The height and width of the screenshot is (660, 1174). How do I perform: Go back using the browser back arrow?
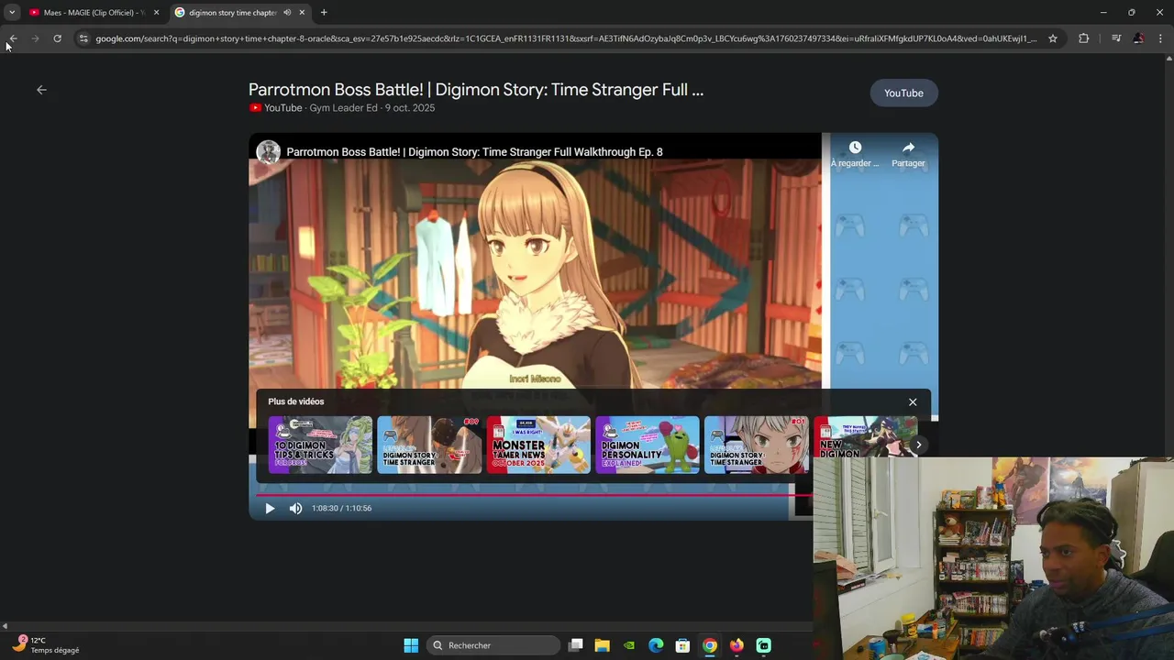point(13,38)
